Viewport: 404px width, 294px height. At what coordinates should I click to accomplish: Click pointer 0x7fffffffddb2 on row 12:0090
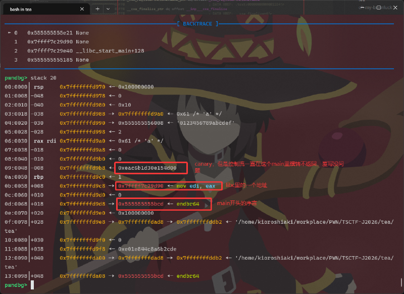tap(199, 258)
